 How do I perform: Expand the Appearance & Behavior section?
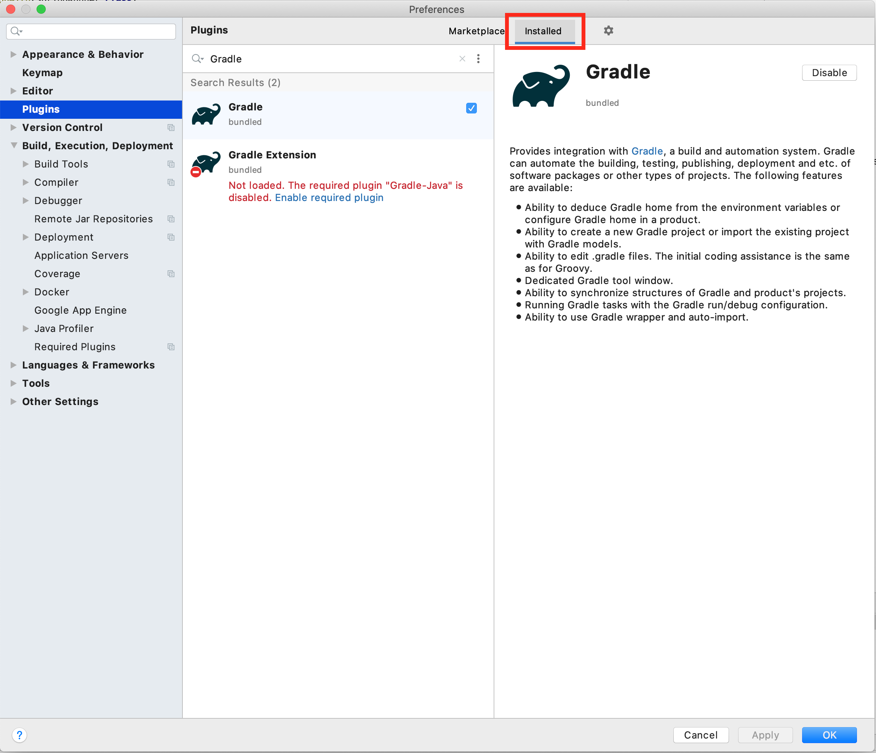coord(14,54)
